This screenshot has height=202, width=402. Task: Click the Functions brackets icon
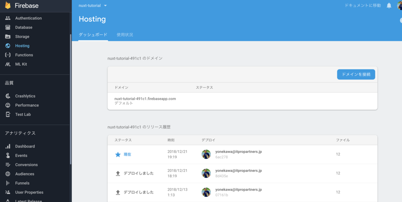coord(8,55)
